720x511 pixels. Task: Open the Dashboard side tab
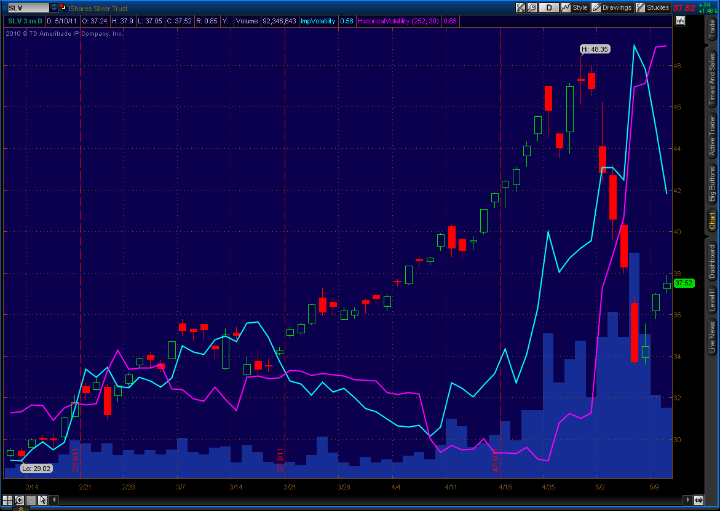pos(712,261)
